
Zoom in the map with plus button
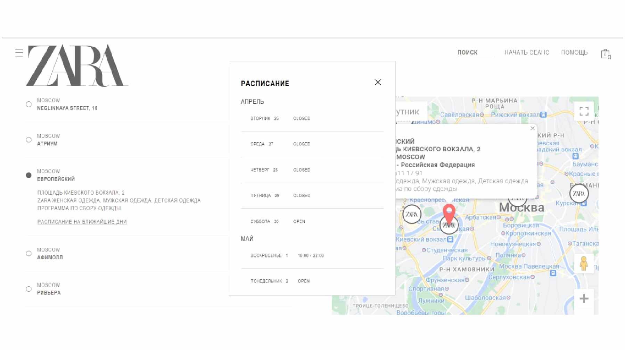click(x=584, y=299)
